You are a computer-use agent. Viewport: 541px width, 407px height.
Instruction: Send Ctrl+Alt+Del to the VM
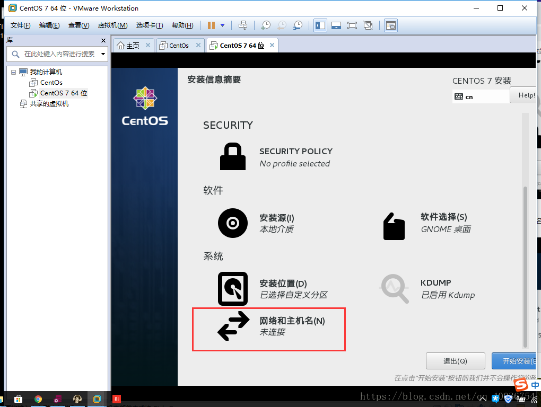243,25
